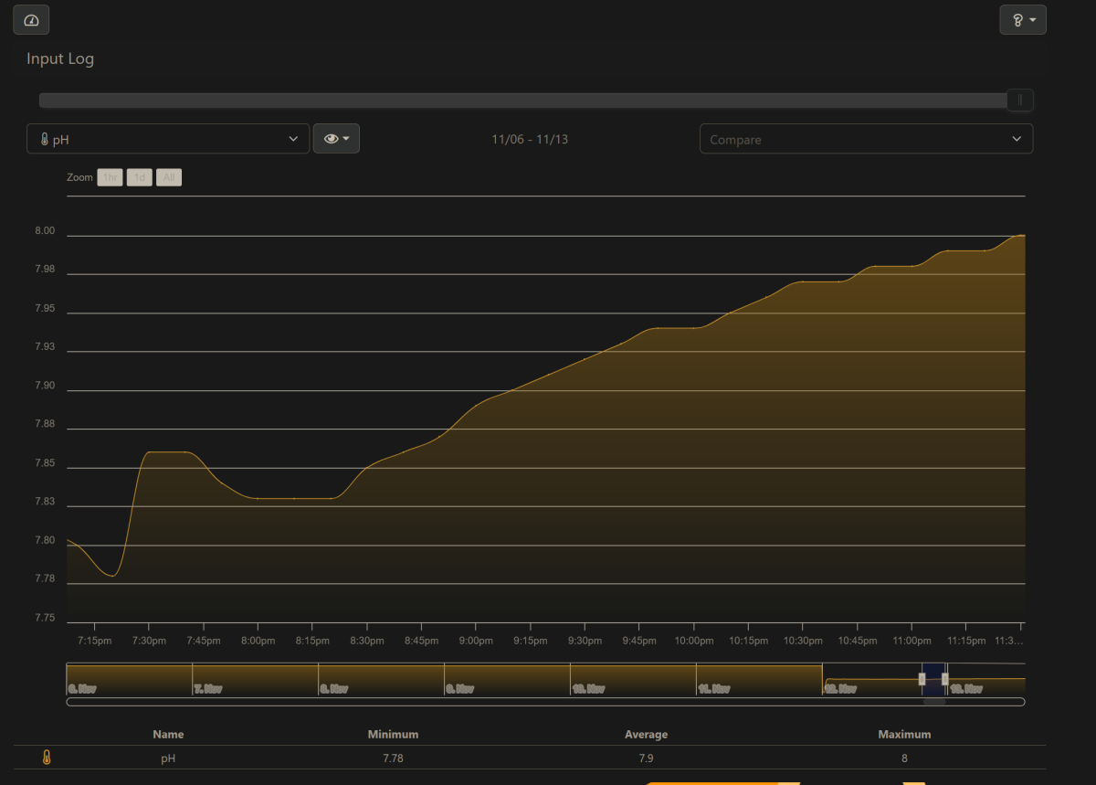Viewport: 1096px width, 785px height.
Task: Toggle the eye visibility options button
Action: point(336,139)
